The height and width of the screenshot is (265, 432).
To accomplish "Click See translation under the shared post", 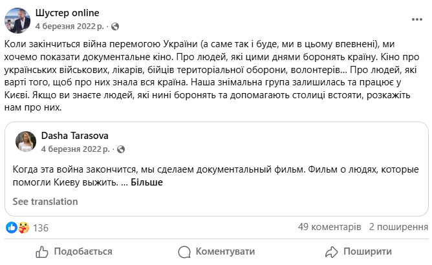I will 45,202.
